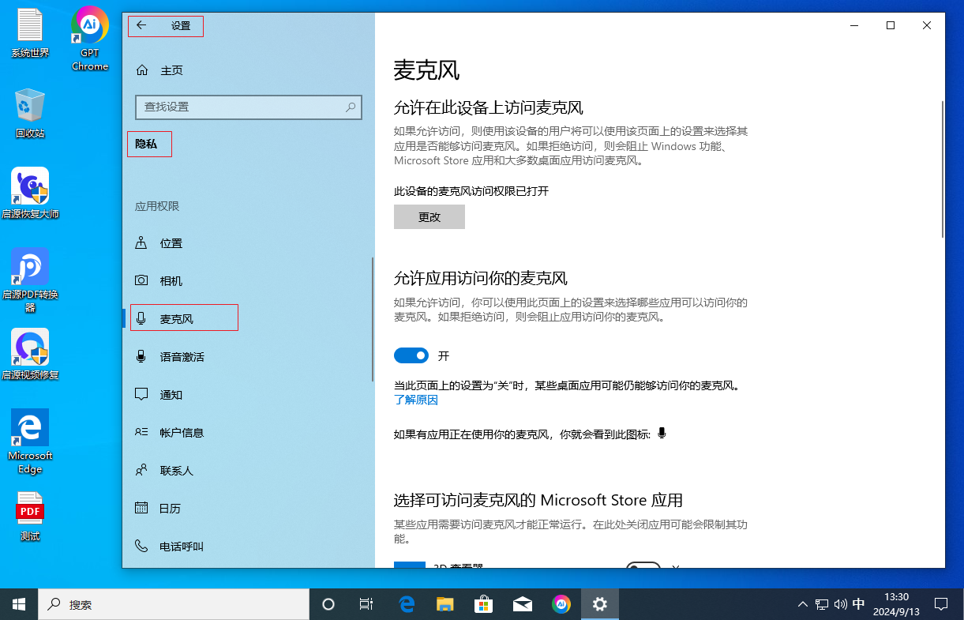Click the 更改 change button

[x=429, y=217]
